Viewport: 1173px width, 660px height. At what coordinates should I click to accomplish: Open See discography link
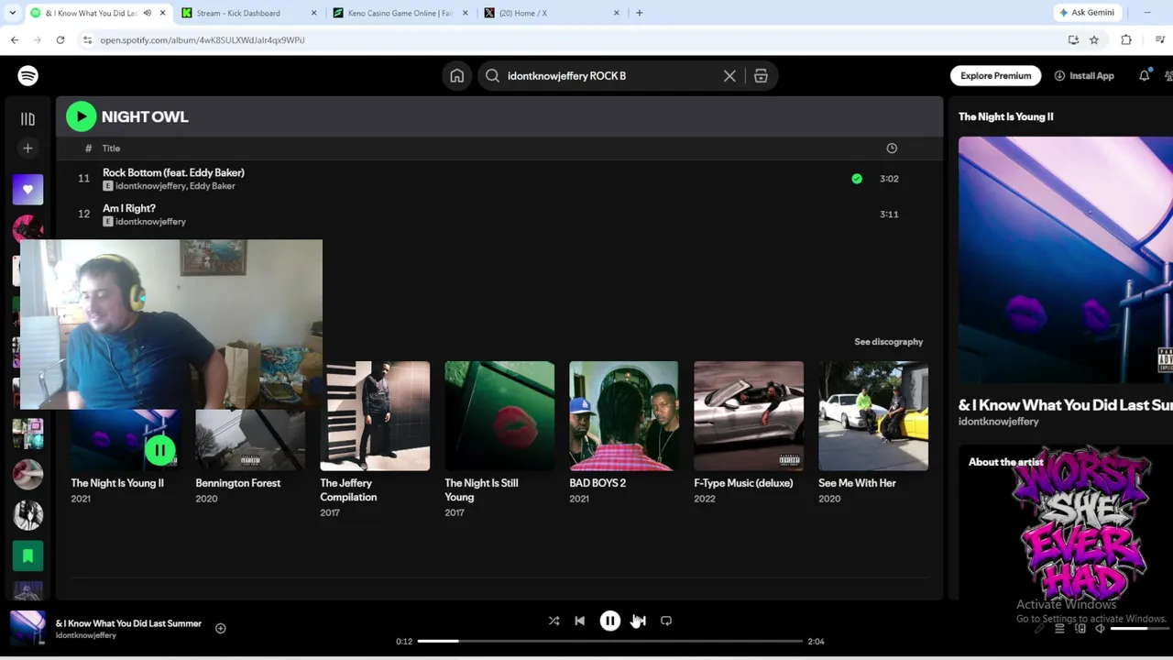coord(888,342)
